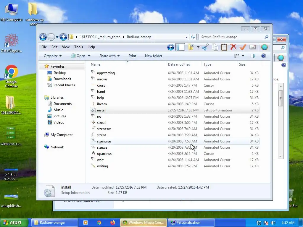
Task: Select Videos library
Action: point(59,122)
